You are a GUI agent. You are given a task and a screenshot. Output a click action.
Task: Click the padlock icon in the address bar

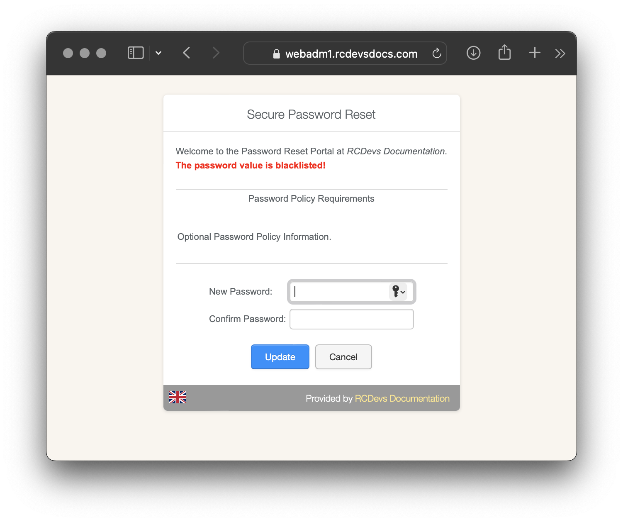click(277, 54)
